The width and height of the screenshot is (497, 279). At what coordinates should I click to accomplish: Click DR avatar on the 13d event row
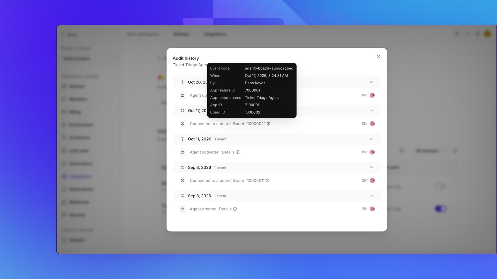coord(372,124)
